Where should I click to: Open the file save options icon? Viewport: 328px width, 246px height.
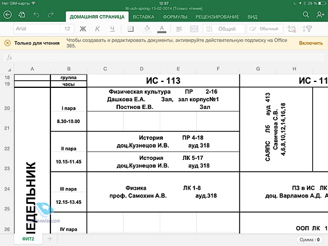click(x=22, y=15)
